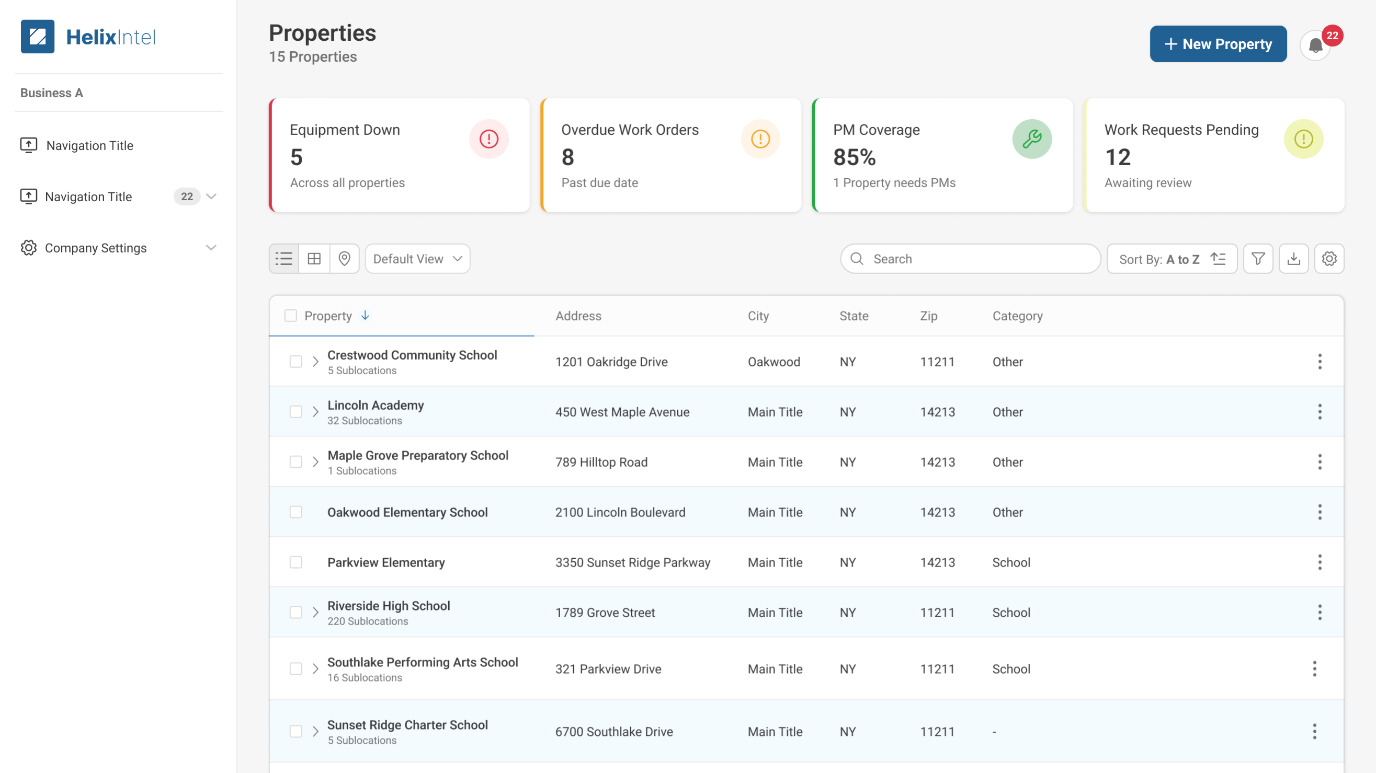Click the search magnifier icon
This screenshot has width=1376, height=773.
857,259
